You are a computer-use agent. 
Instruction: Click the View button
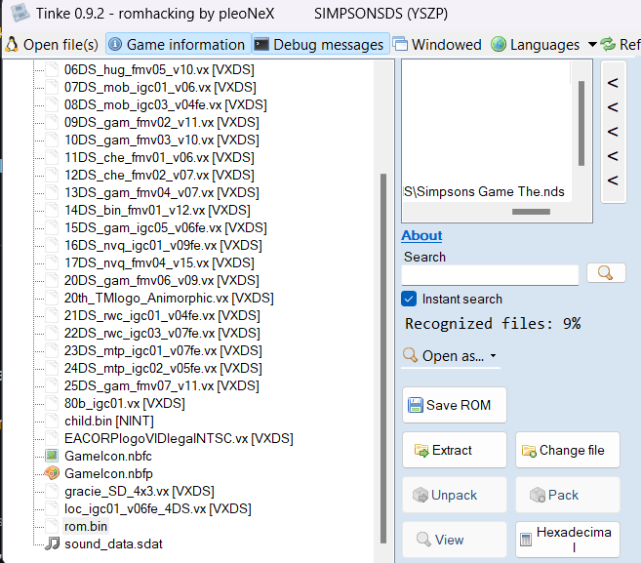click(x=455, y=540)
